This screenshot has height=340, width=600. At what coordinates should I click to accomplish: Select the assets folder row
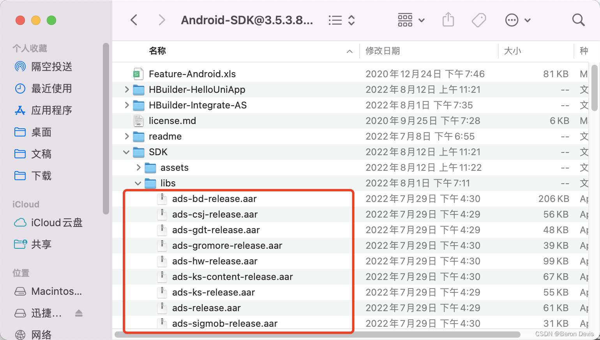pyautogui.click(x=350, y=168)
